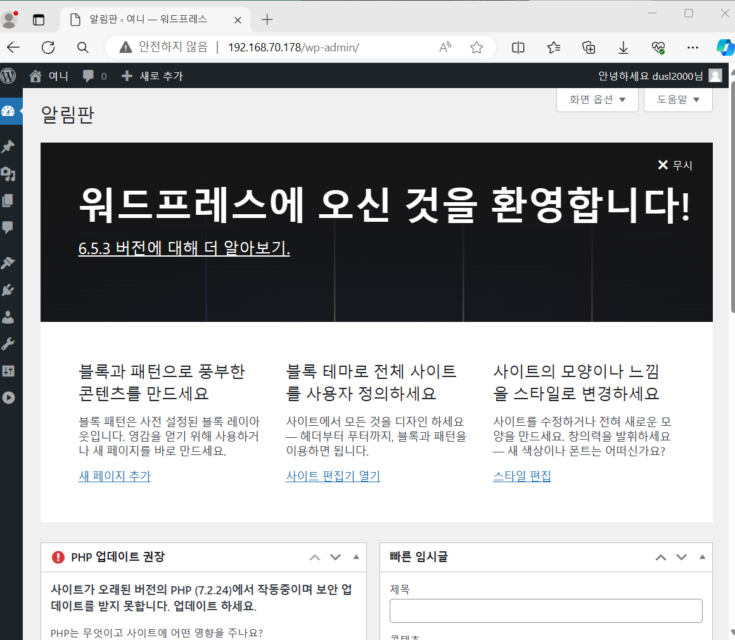Collapse 빠른 임시글 widget
735x640 pixels.
(x=702, y=557)
